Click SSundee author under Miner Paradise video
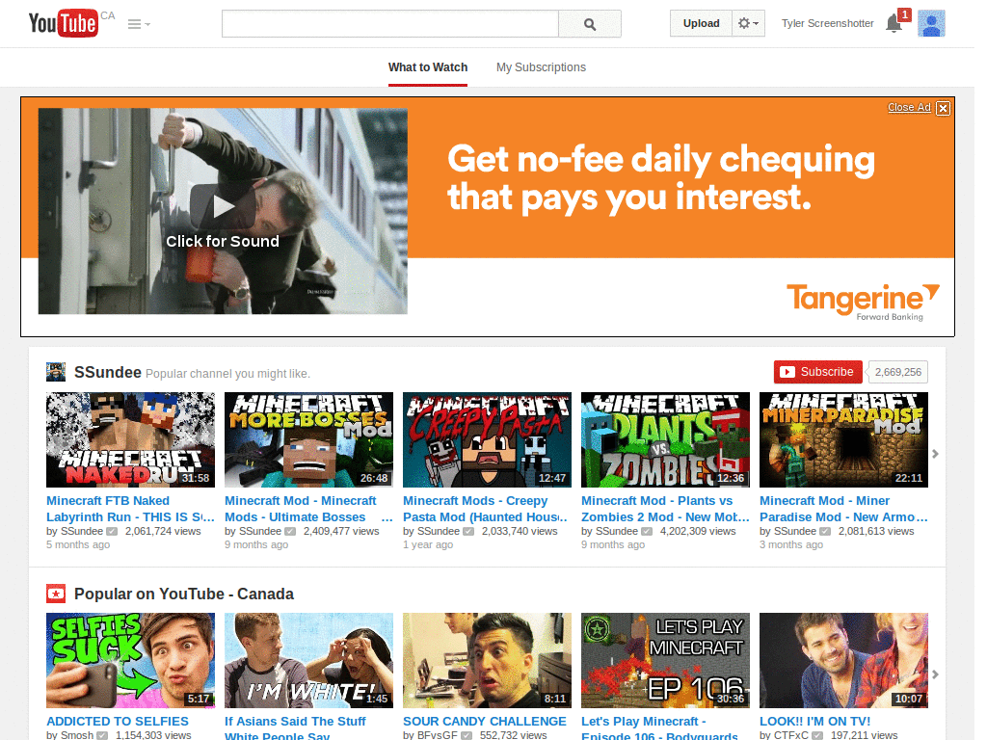This screenshot has height=740, width=987. [795, 531]
